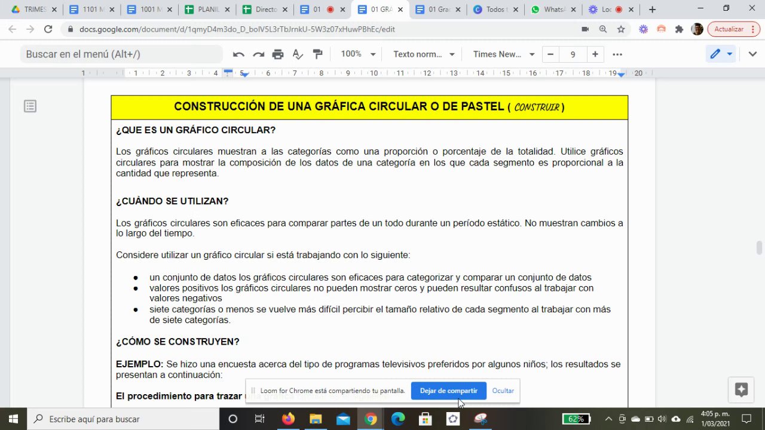Click the address bar URL

237,29
